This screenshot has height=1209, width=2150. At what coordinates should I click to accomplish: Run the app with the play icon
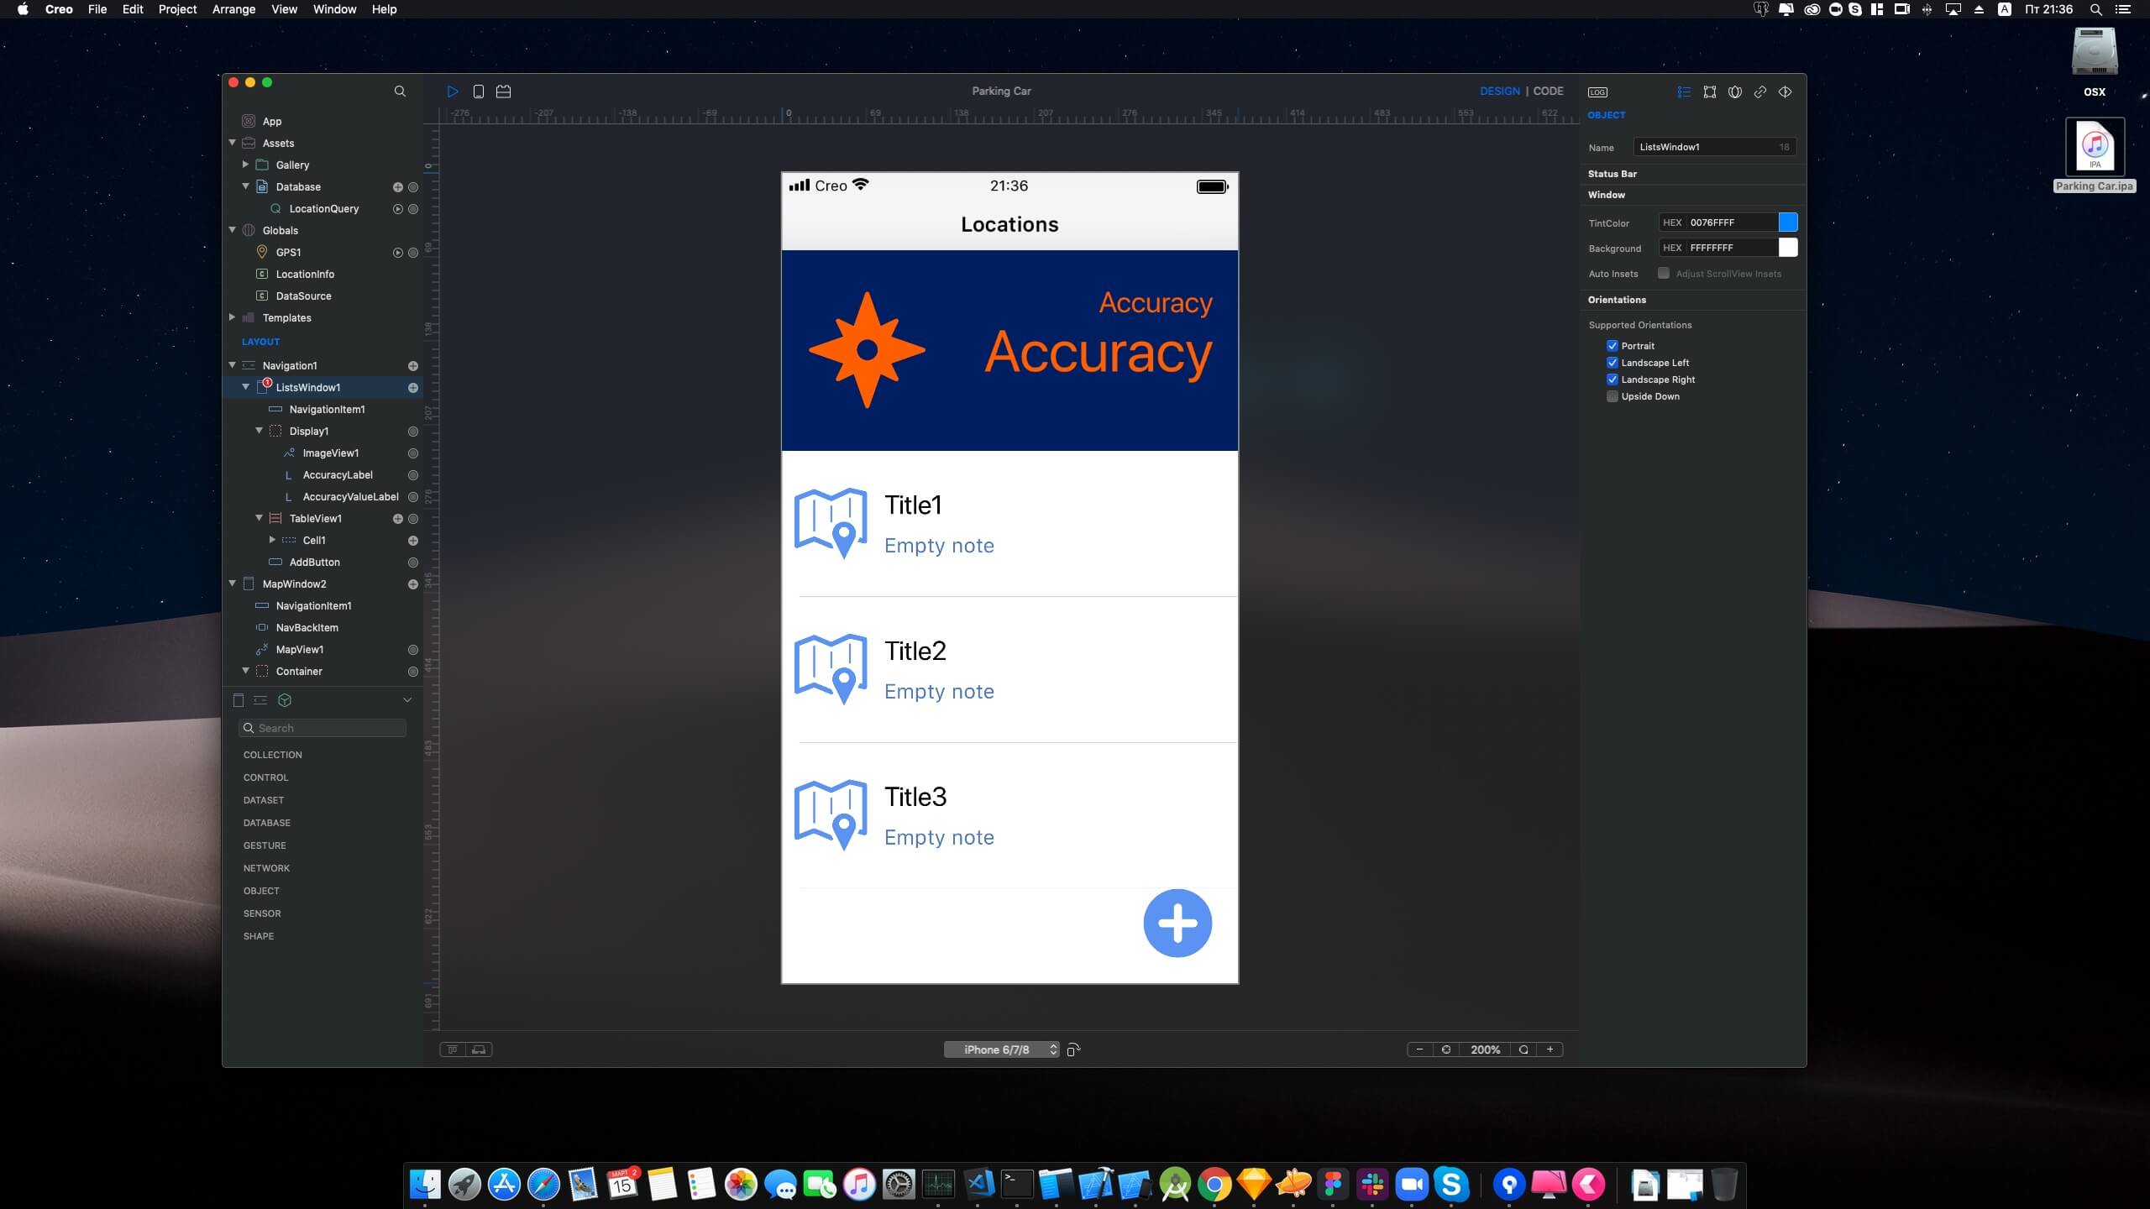click(x=453, y=92)
